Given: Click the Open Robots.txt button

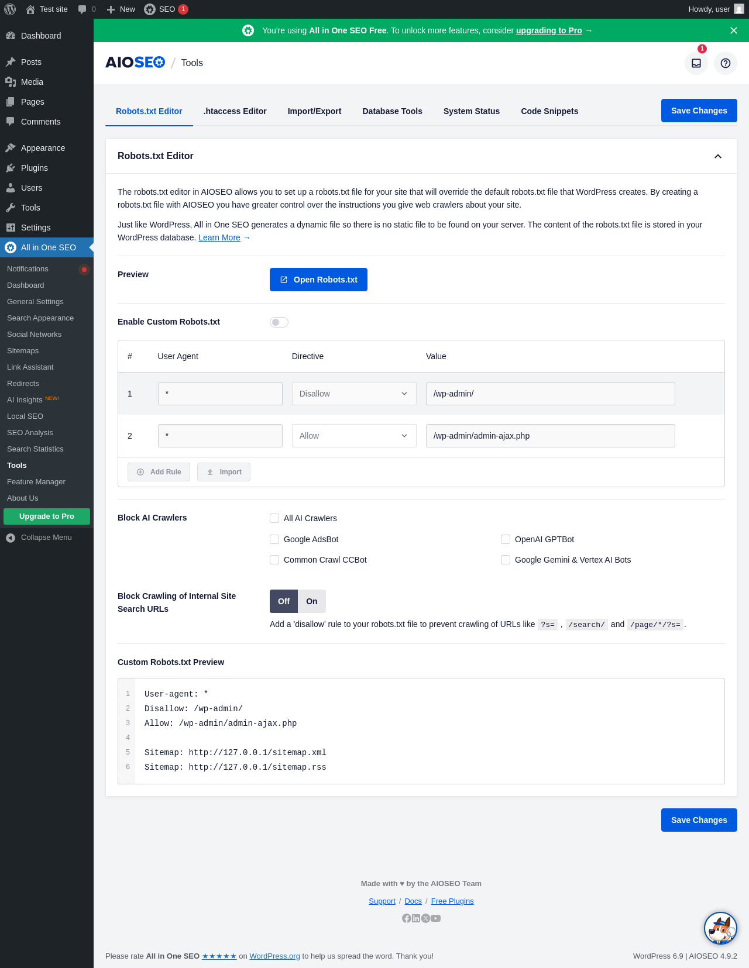Looking at the screenshot, I should [318, 280].
